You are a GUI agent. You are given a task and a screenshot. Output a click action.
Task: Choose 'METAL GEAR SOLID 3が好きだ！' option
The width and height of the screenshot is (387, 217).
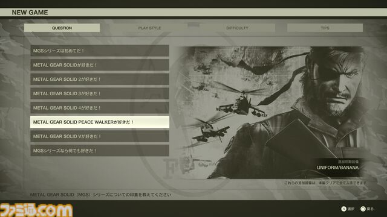(100, 93)
